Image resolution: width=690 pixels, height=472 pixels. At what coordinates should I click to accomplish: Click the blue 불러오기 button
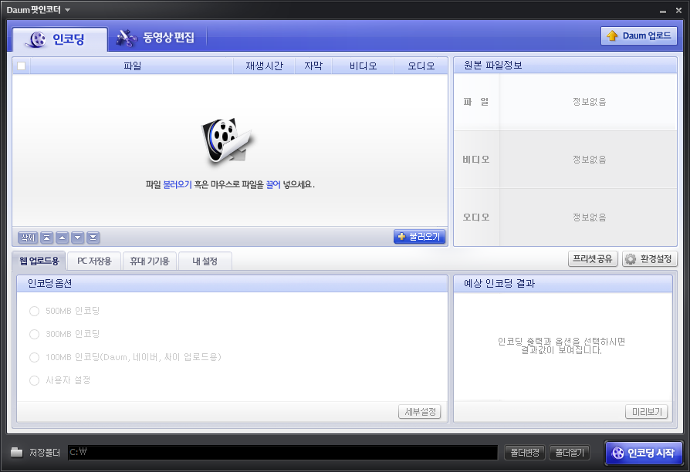(x=419, y=237)
